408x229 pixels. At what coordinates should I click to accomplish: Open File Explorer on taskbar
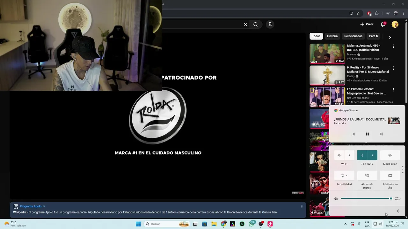coord(214,224)
